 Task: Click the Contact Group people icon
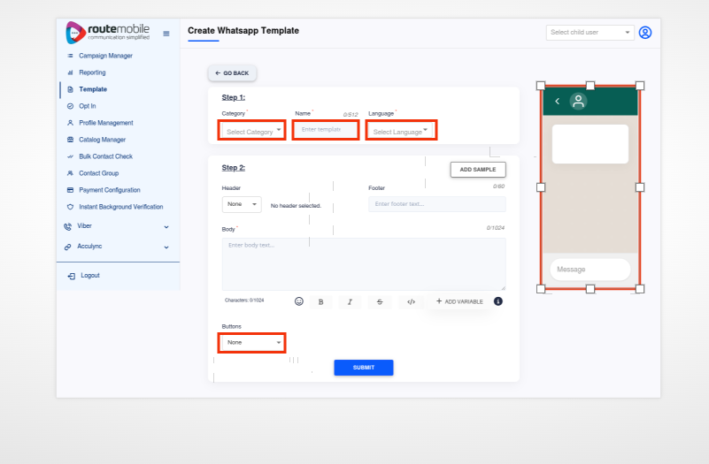tap(70, 173)
